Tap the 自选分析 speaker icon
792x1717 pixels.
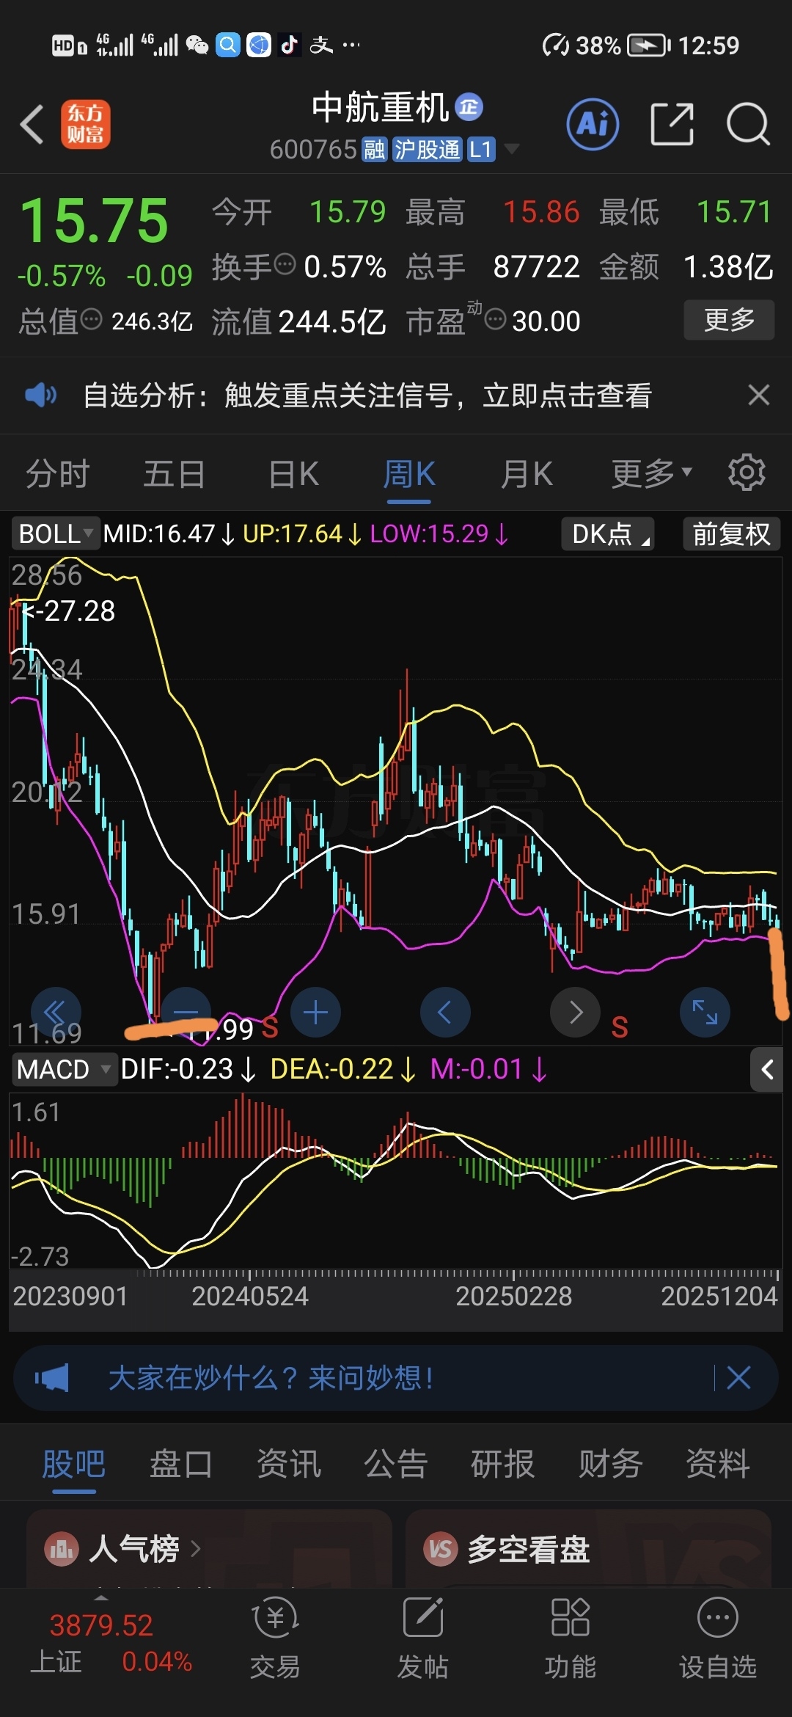click(41, 395)
